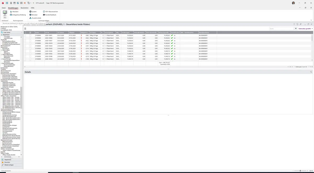314x173 pixels.
Task: Toggle the Dashboard Ein/Aus button
Action: coord(5,15)
